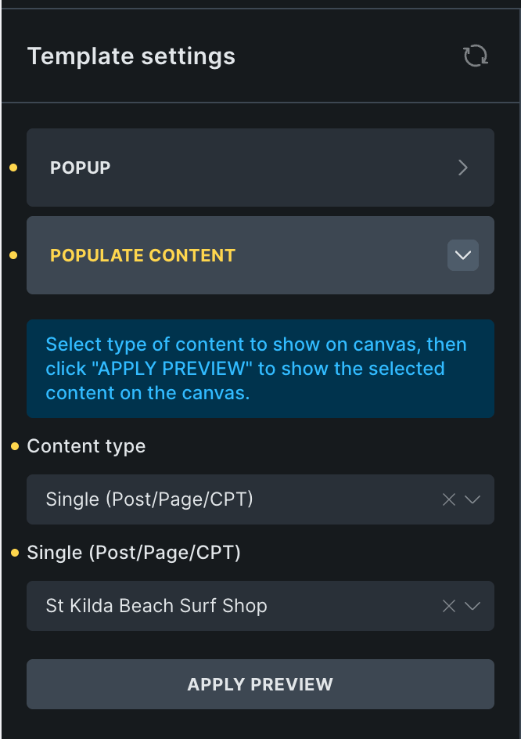Clear the St Kilda Beach Surf Shop selection
The height and width of the screenshot is (739, 521).
coord(449,606)
